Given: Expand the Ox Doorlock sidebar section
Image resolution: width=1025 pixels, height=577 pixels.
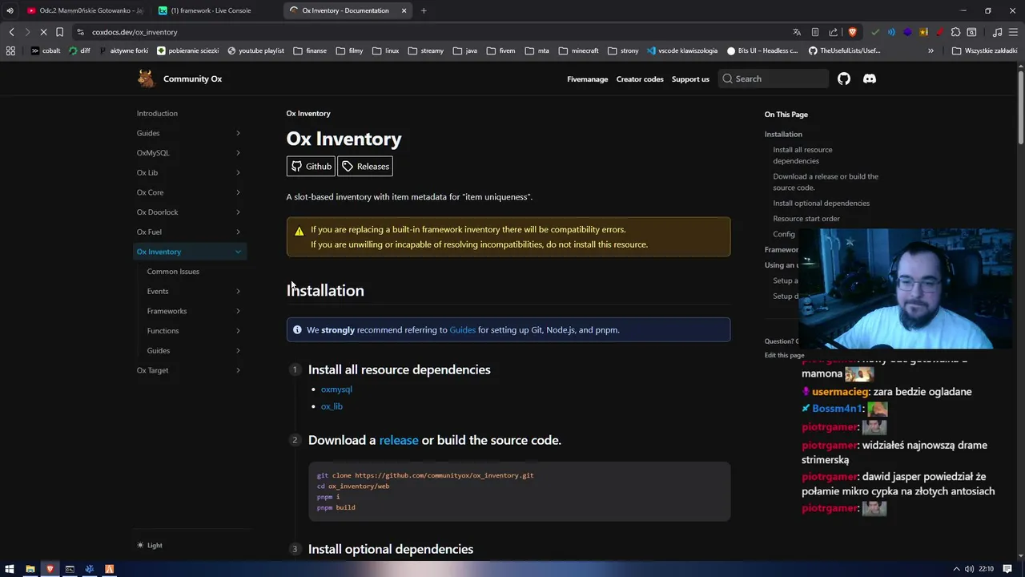Looking at the screenshot, I should (238, 212).
